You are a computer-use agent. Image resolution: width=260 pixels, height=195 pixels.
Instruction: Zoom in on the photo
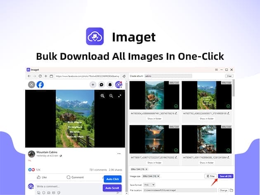click(103, 96)
